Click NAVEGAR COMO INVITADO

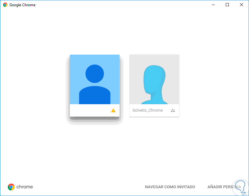(x=170, y=187)
